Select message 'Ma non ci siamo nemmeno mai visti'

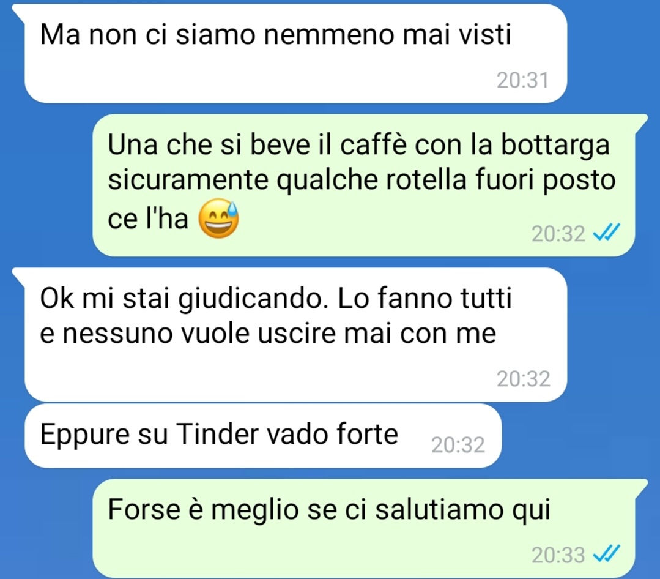coord(296,53)
